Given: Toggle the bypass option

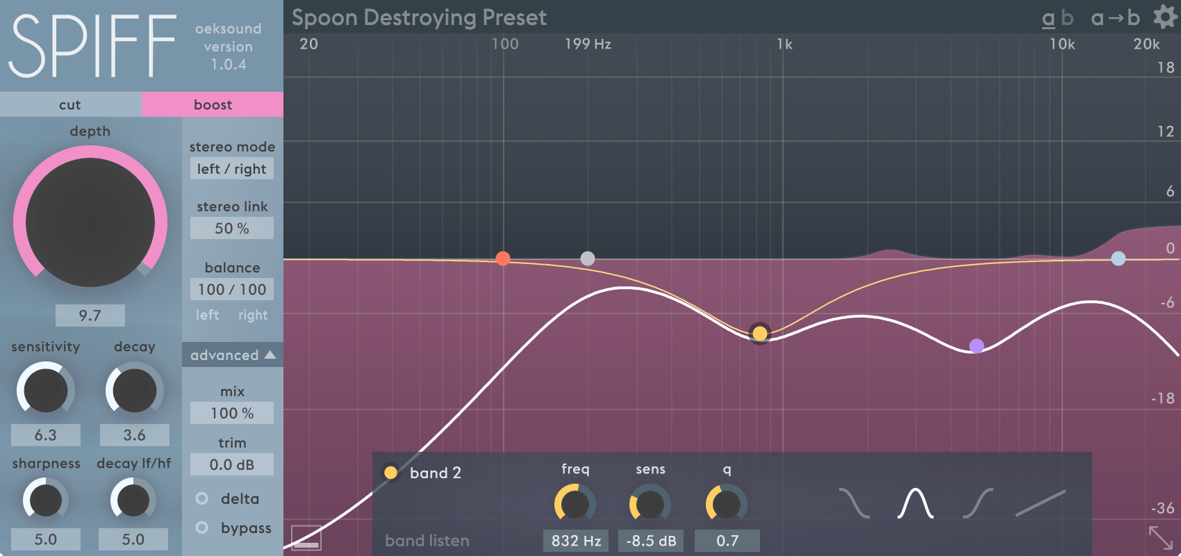Looking at the screenshot, I should coord(202,528).
